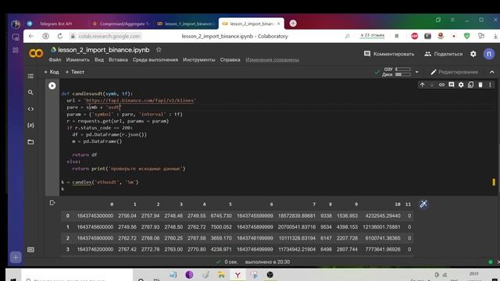Open more cell actions menu
This screenshot has height=281, width=500.
click(x=490, y=85)
